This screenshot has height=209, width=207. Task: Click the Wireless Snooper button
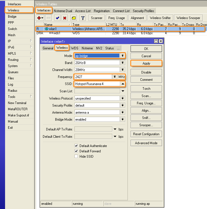pyautogui.click(x=188, y=18)
